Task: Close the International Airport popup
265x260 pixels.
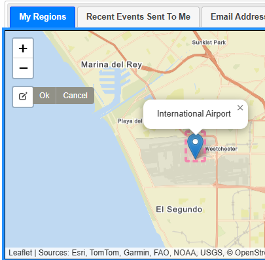Action: (x=240, y=107)
